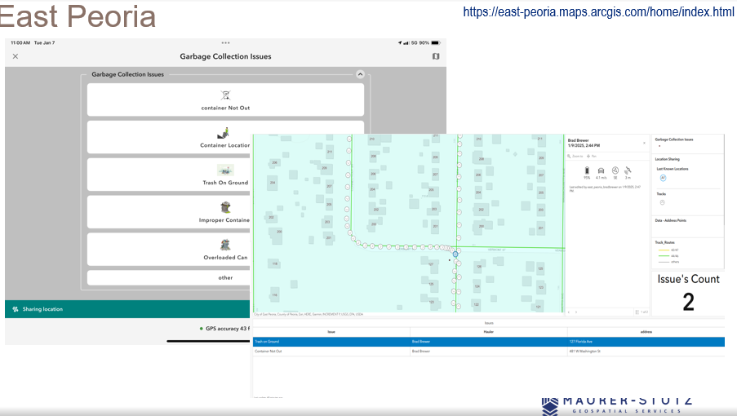Click the Trash On Ground picture icon

[x=225, y=170]
